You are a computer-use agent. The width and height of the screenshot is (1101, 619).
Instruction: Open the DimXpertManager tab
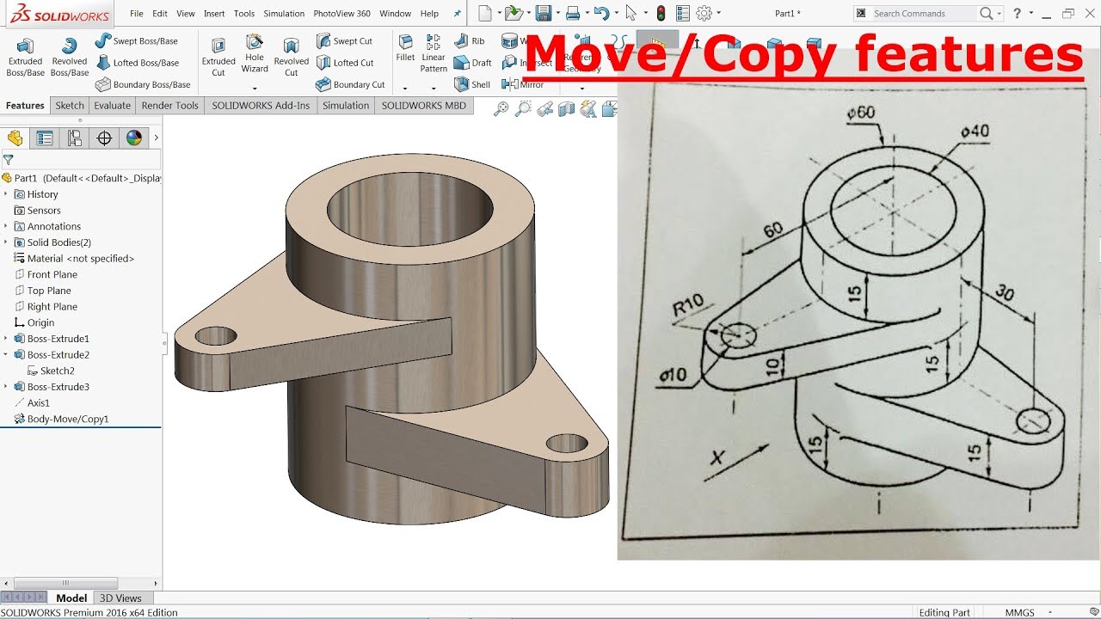tap(104, 138)
